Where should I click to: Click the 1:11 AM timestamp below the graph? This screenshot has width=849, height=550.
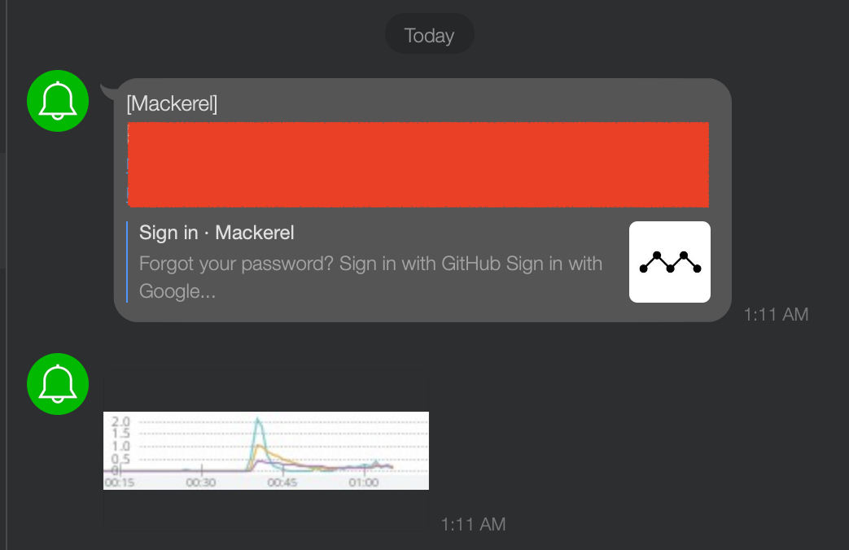pos(473,524)
